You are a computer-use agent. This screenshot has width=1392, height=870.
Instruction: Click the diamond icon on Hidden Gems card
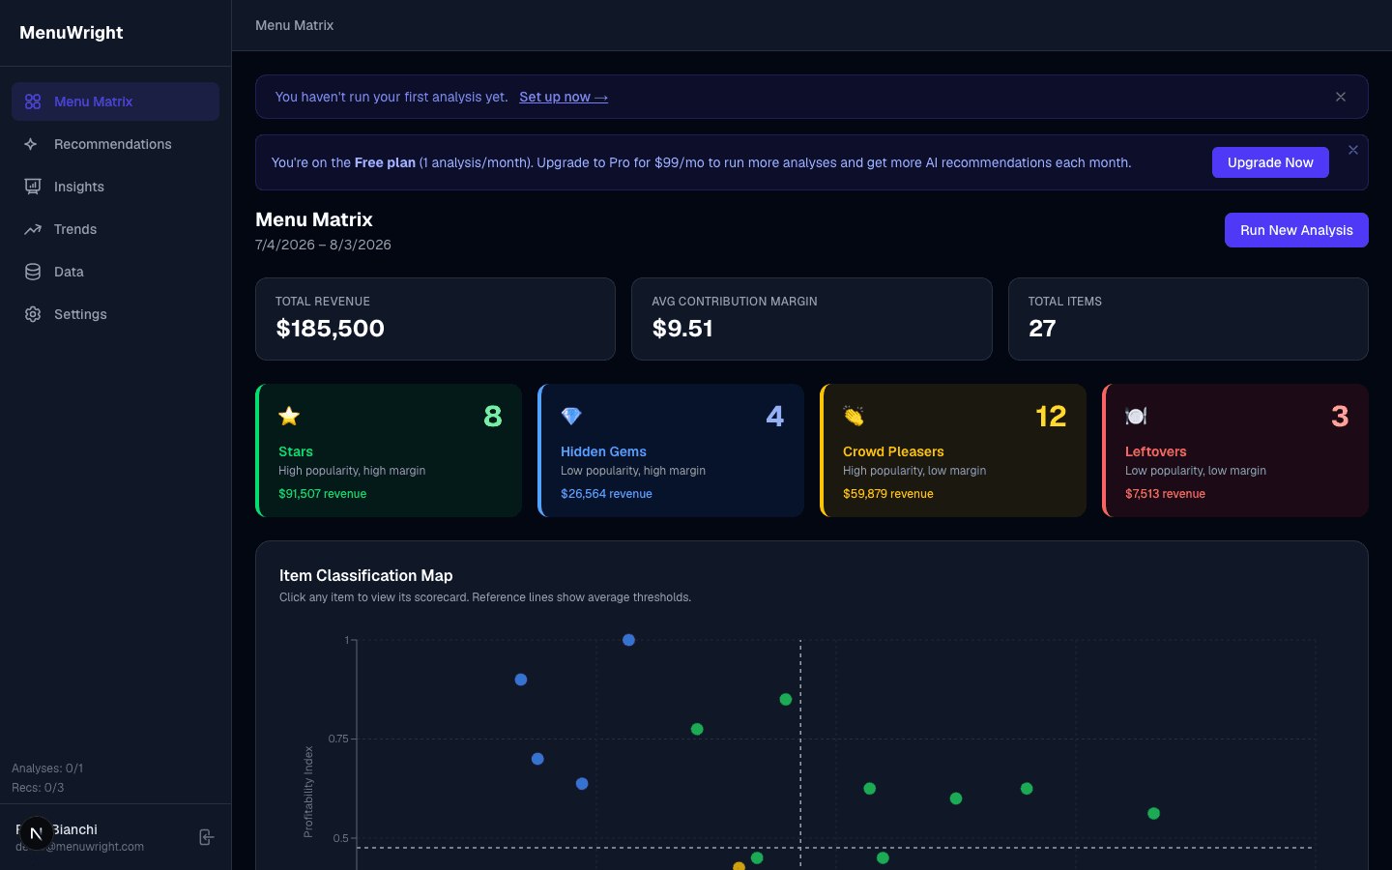point(571,416)
